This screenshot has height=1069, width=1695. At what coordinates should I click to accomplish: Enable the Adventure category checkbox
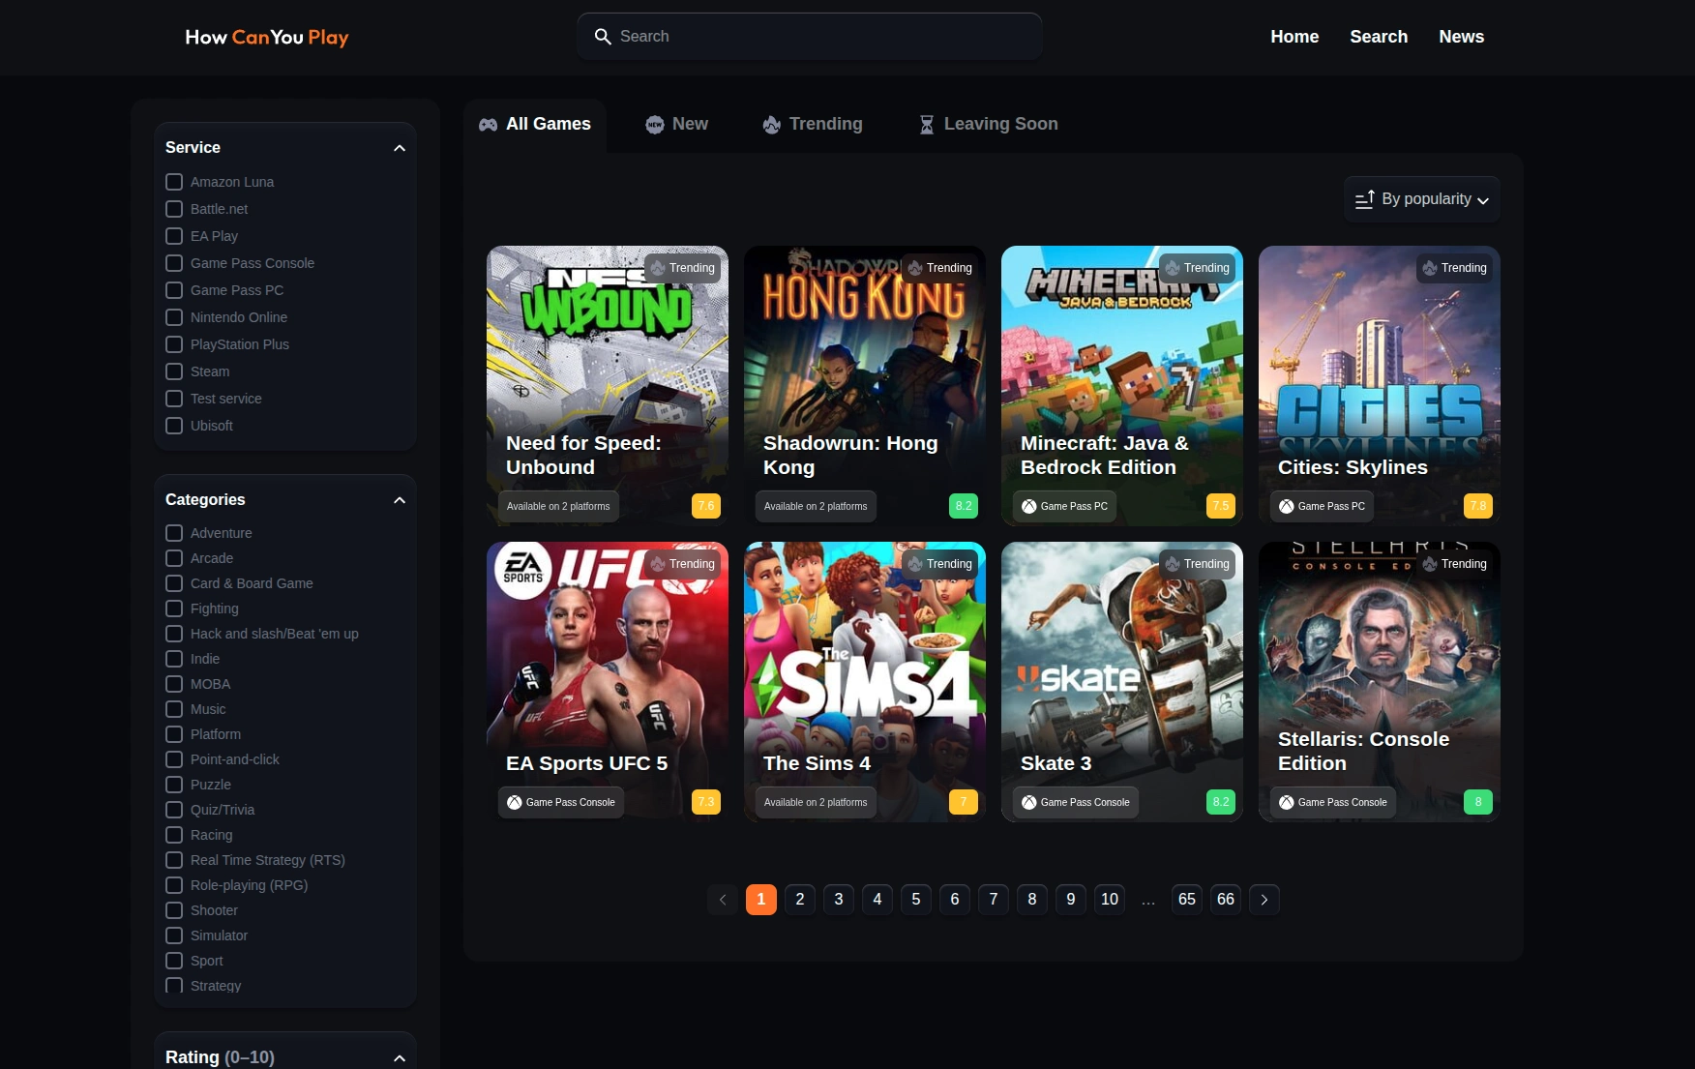pos(174,533)
